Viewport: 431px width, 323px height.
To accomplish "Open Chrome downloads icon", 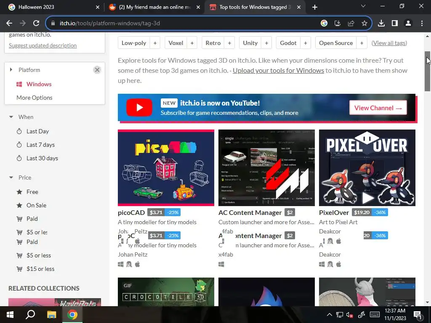I will [x=381, y=24].
